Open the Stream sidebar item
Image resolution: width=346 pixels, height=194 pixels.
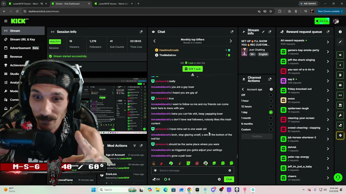pos(23,31)
